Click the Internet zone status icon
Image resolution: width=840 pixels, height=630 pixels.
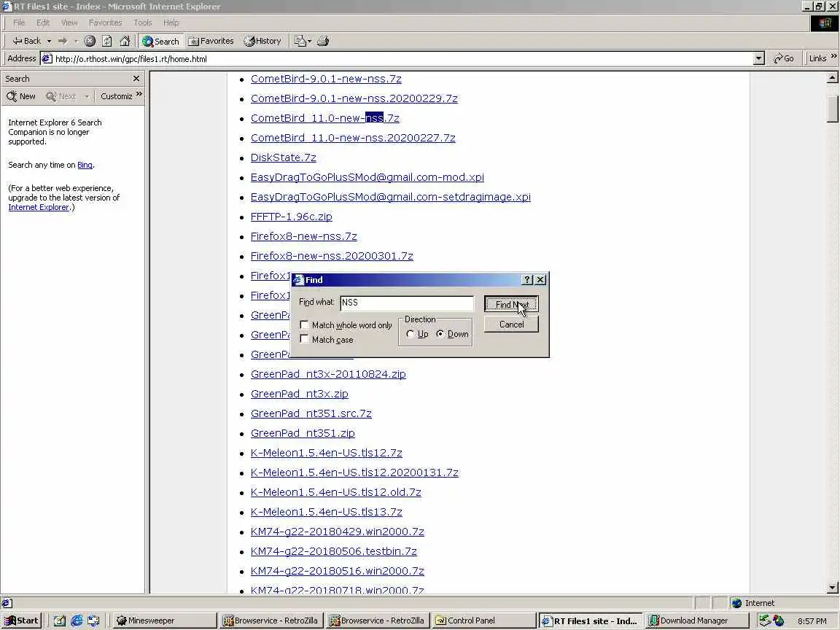(737, 603)
